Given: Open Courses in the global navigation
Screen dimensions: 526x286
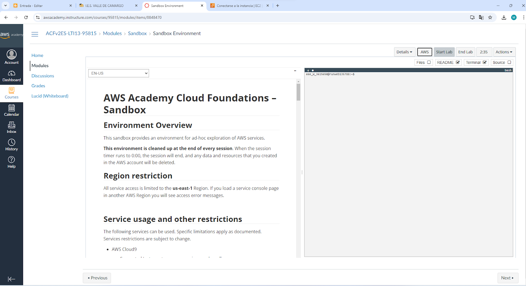Looking at the screenshot, I should 12,93.
